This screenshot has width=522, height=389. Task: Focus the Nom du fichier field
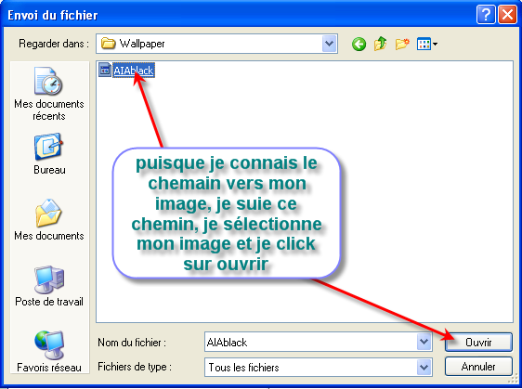pyautogui.click(x=310, y=342)
